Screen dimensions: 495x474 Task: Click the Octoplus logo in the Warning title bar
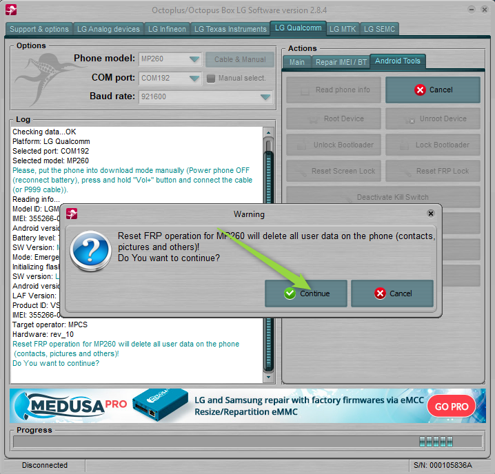coord(72,214)
